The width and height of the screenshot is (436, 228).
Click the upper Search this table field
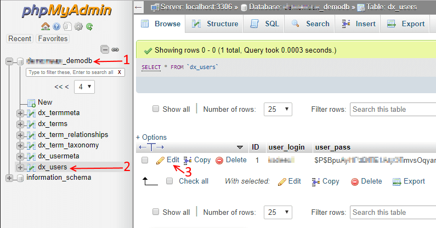(x=393, y=109)
